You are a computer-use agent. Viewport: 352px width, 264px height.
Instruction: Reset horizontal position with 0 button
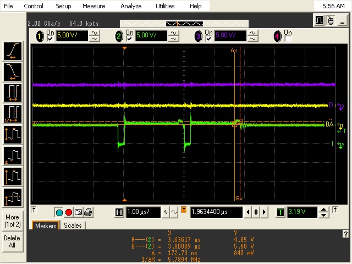pyautogui.click(x=256, y=212)
